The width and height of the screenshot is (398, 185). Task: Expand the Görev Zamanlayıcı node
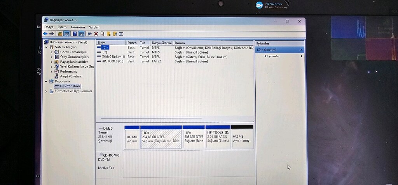click(51, 52)
